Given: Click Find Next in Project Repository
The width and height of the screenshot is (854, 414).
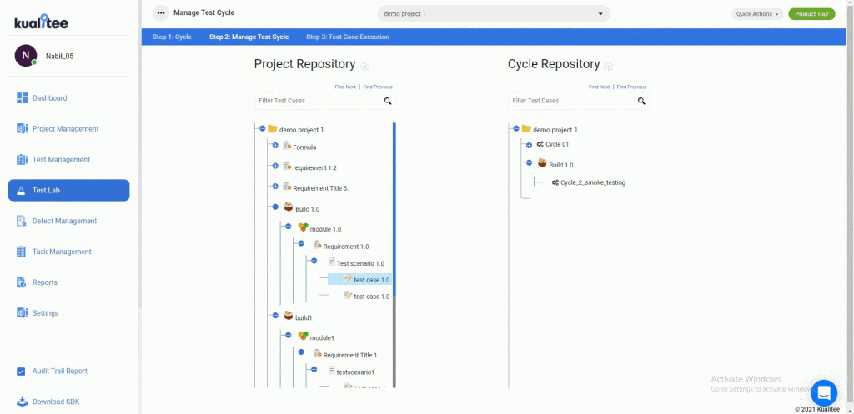Looking at the screenshot, I should coord(345,87).
